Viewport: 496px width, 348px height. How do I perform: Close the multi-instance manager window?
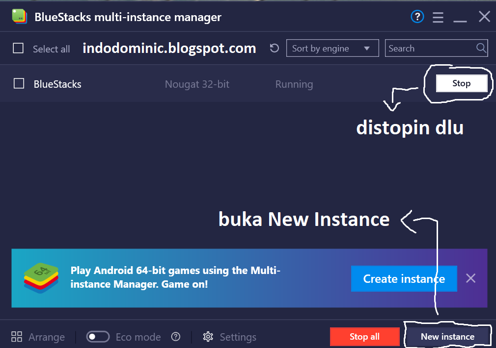(x=484, y=17)
